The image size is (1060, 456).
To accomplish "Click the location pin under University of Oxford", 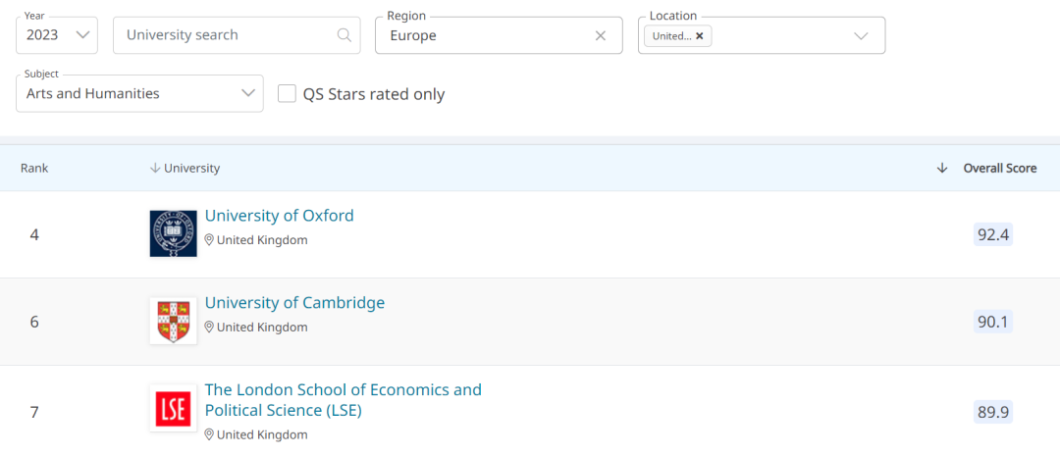I will click(x=209, y=240).
